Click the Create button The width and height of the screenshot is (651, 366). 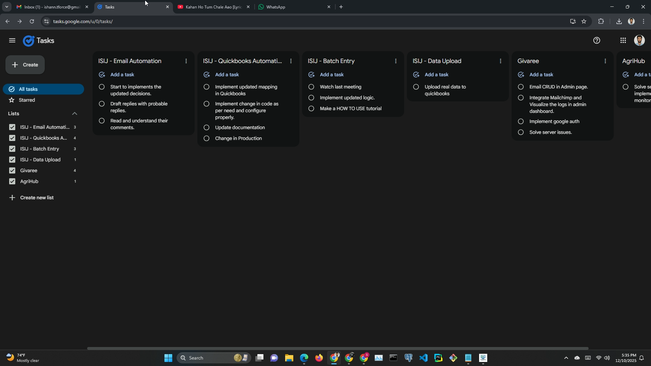[25, 65]
